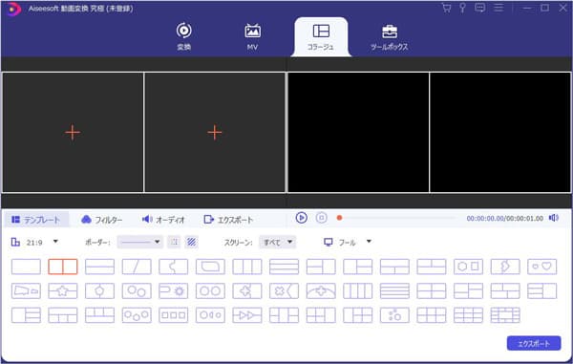The width and height of the screenshot is (573, 364).
Task: Open the オーディオ settings tab
Action: 163,220
